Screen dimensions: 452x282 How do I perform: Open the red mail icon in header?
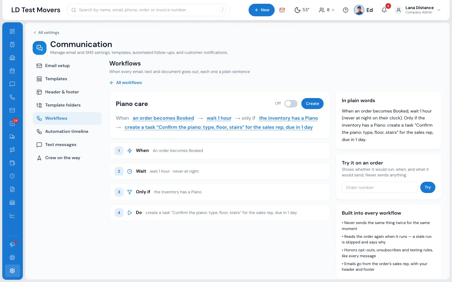[282, 10]
